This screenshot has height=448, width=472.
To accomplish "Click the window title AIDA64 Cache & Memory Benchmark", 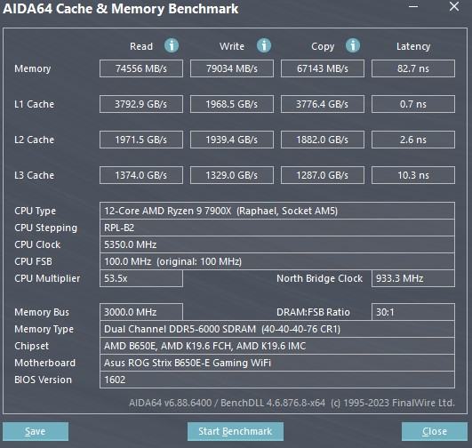I will coord(120,8).
